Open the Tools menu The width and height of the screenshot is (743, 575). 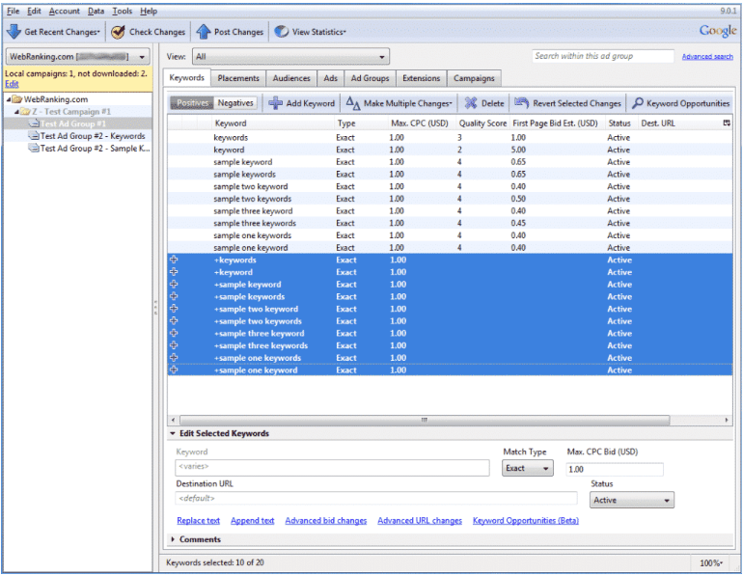click(122, 11)
